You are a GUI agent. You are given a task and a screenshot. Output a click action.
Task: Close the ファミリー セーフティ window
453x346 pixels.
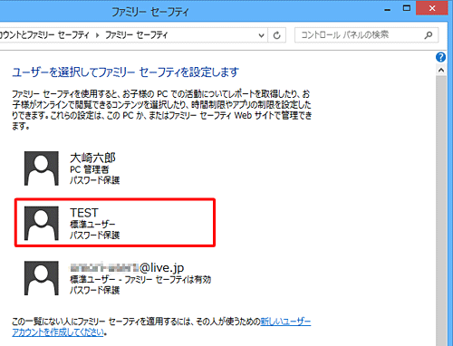click(x=432, y=8)
